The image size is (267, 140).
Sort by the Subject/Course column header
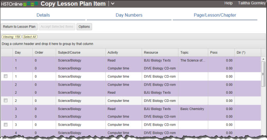80,52
